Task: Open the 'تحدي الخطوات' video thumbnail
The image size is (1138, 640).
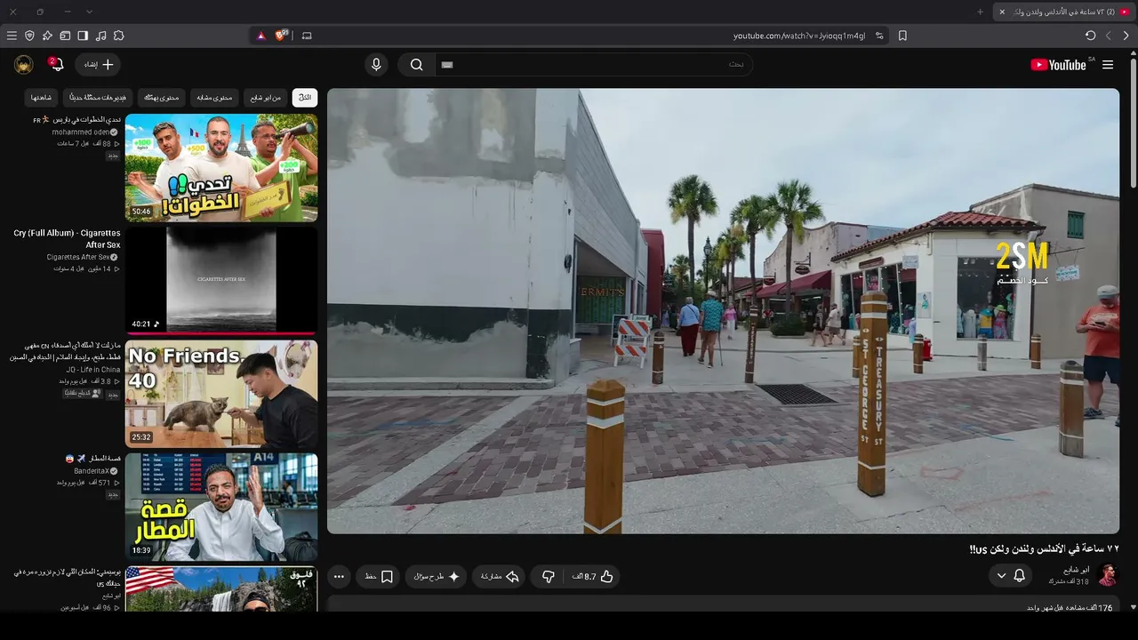Action: [221, 167]
